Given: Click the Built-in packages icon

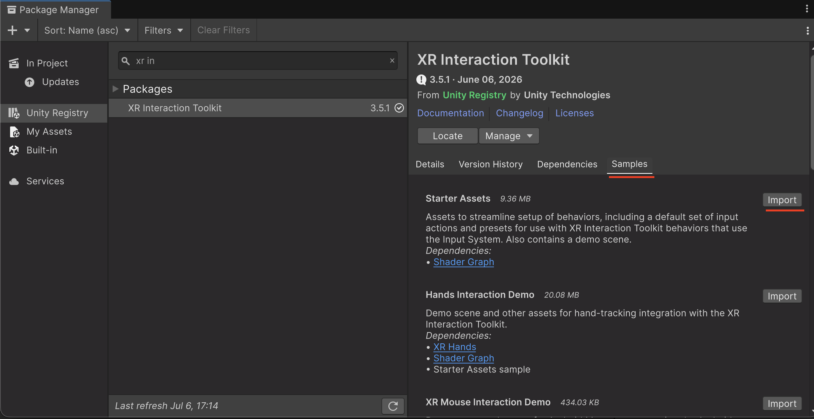Looking at the screenshot, I should pyautogui.click(x=14, y=150).
